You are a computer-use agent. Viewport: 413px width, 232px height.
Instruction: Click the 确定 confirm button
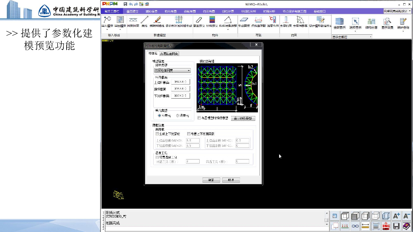211,180
